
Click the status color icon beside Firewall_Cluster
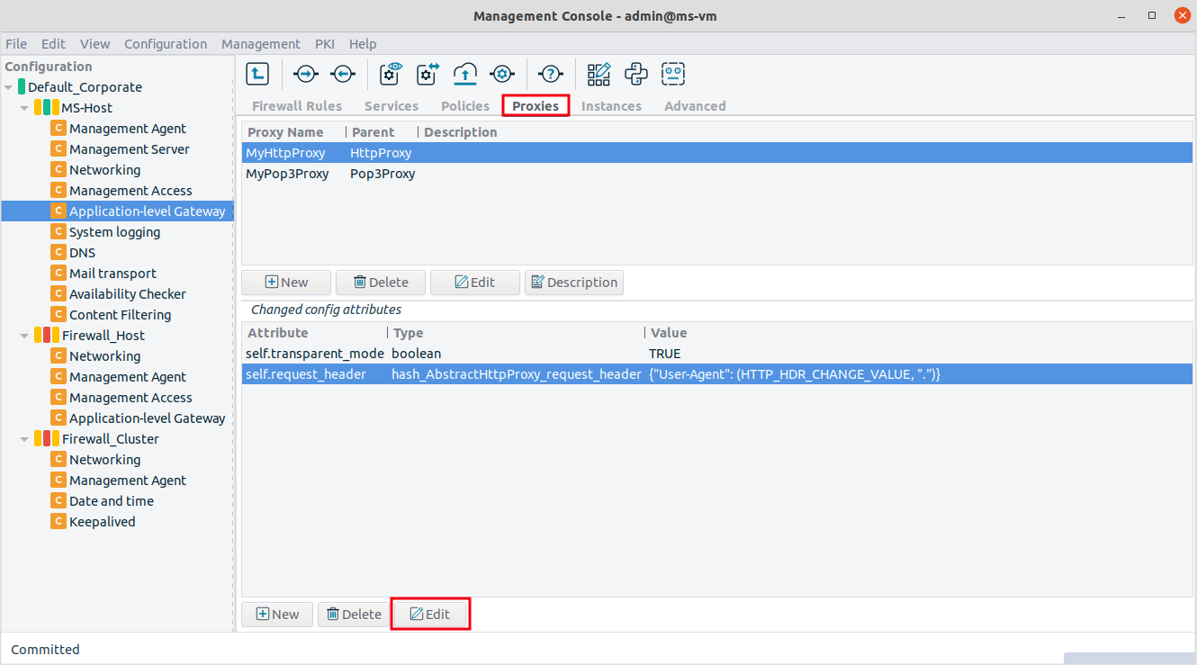(x=47, y=439)
